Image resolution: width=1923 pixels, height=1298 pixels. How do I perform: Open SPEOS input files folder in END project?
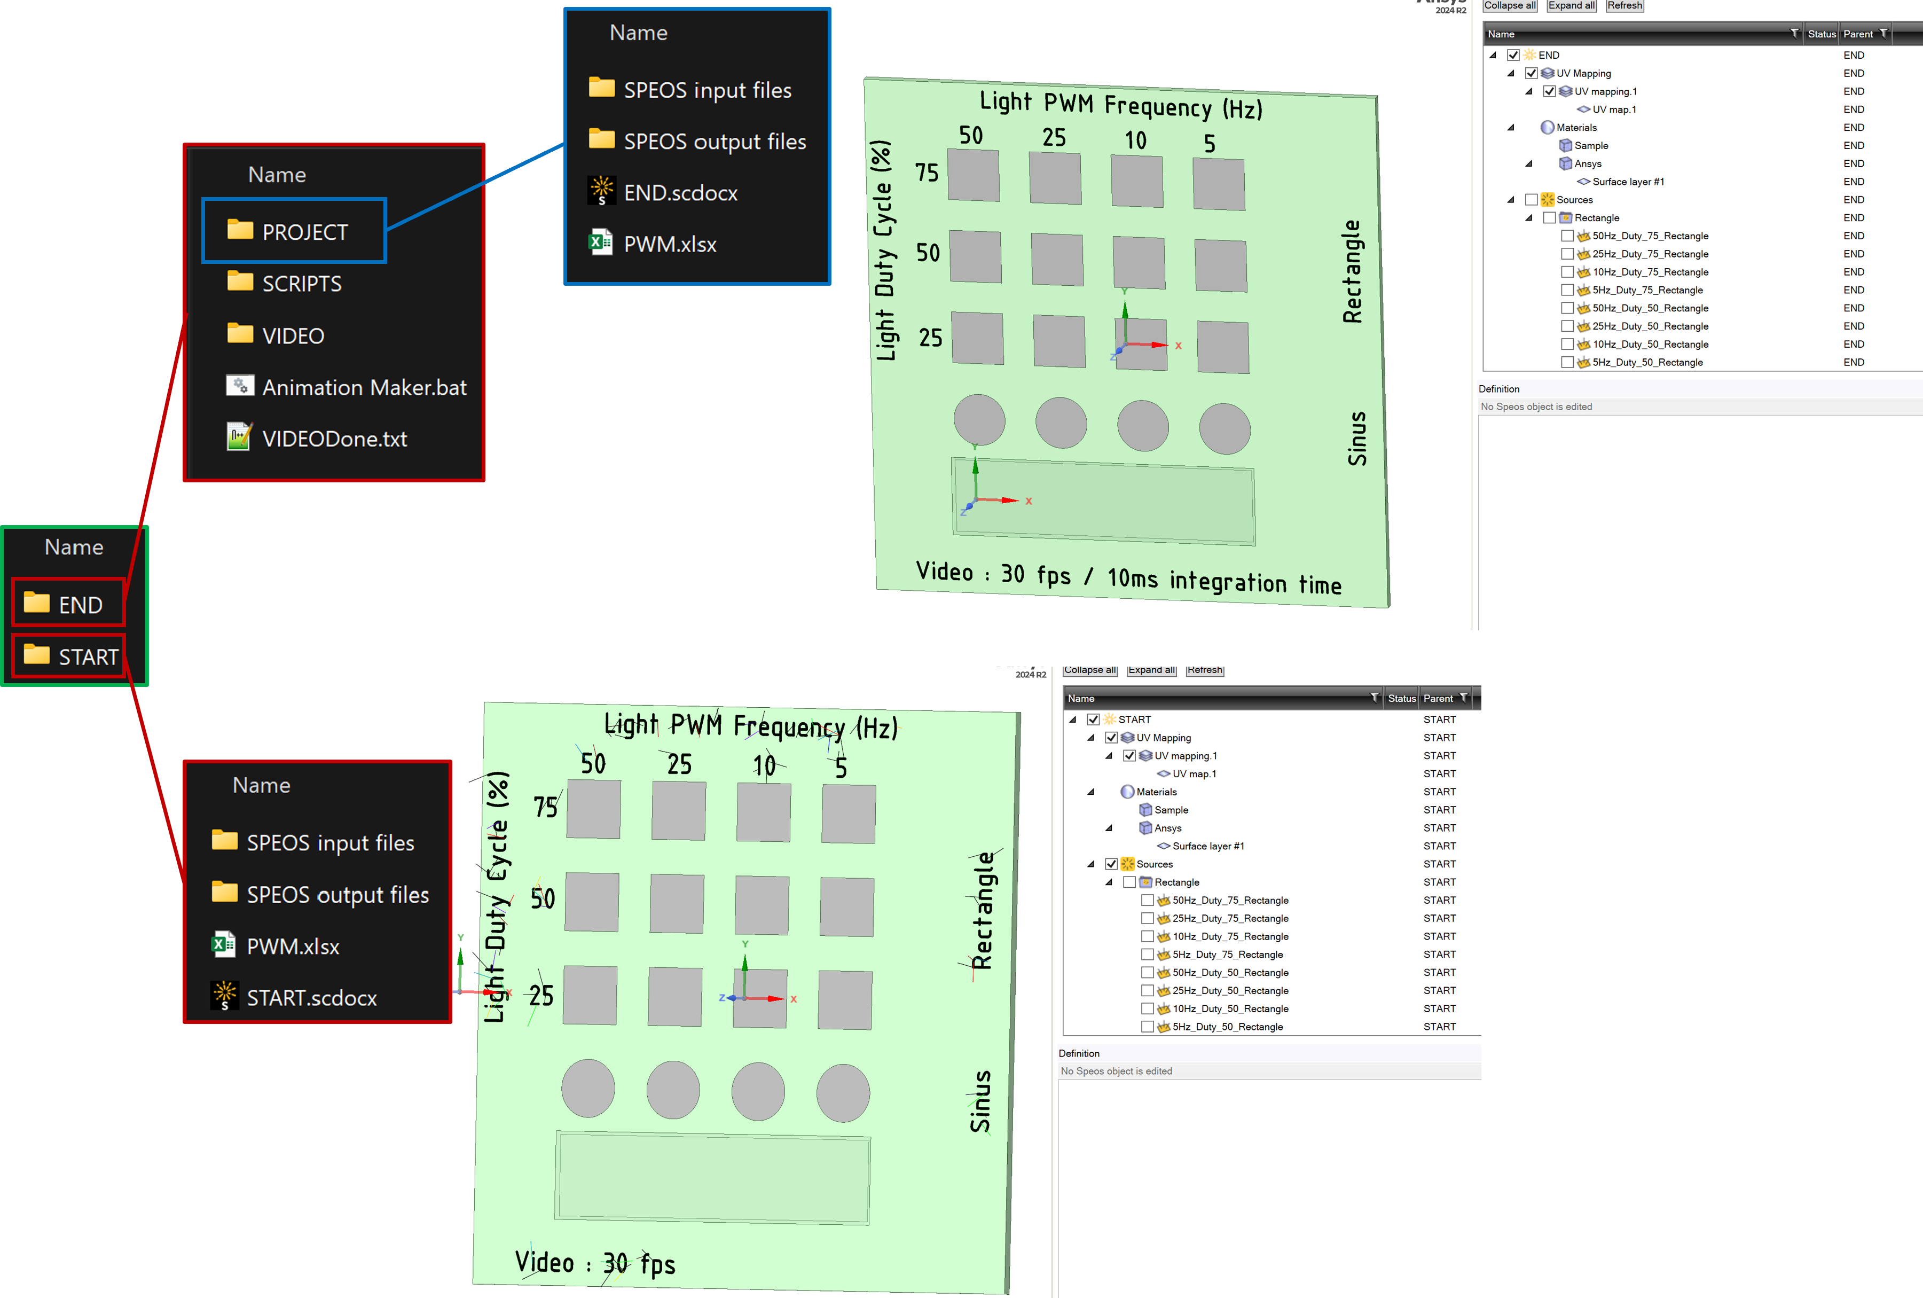click(x=690, y=89)
